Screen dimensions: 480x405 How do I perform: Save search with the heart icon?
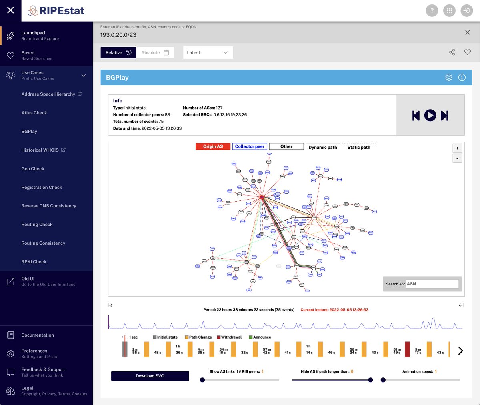[x=467, y=52]
